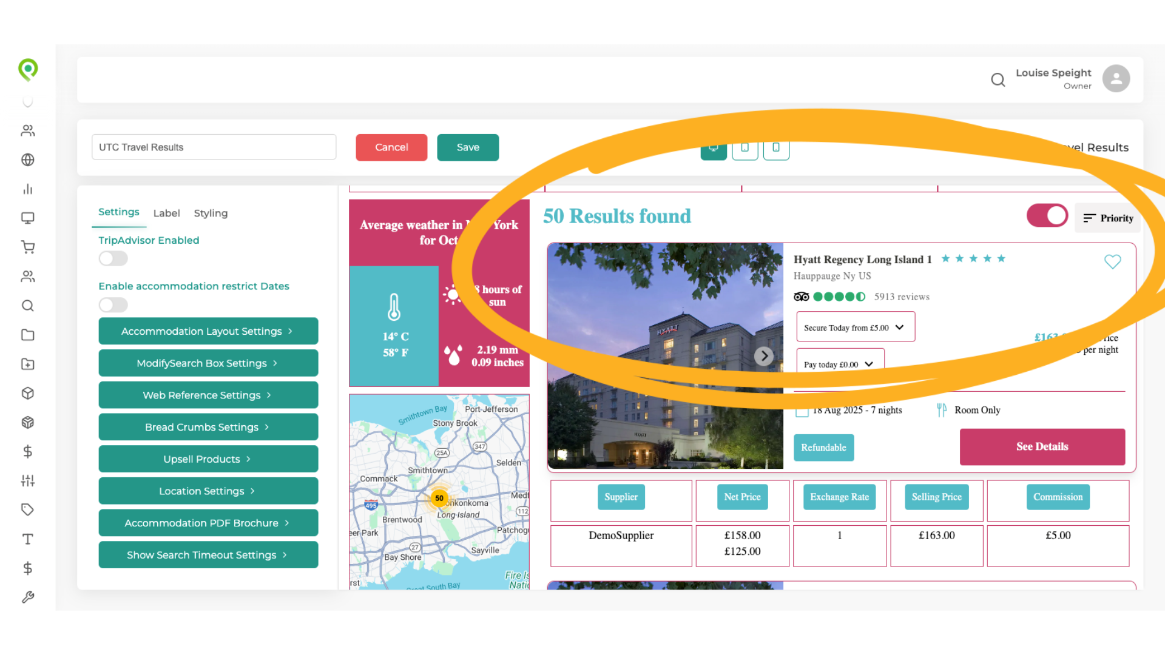Switch to the Label tab
This screenshot has width=1165, height=655.
pos(166,213)
